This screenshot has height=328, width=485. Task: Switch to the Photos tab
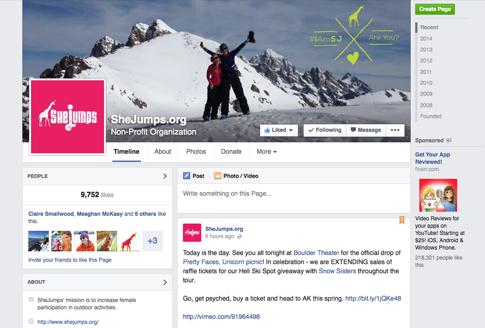196,152
